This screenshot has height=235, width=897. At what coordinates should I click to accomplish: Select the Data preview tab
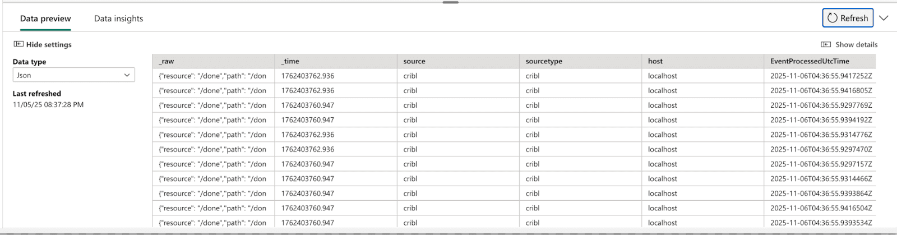pos(45,19)
